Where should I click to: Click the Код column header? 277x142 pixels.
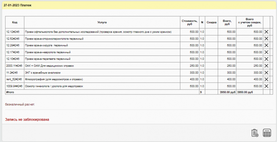15,22
